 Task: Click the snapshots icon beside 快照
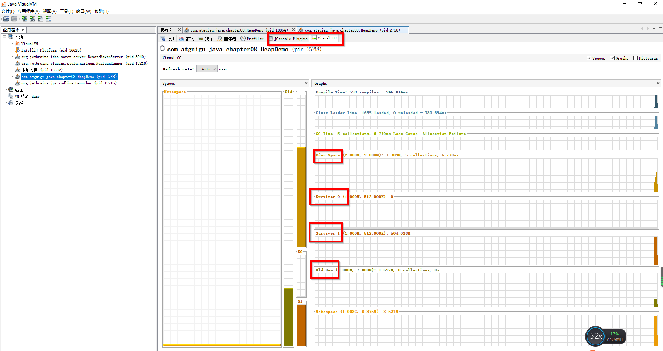pyautogui.click(x=11, y=102)
